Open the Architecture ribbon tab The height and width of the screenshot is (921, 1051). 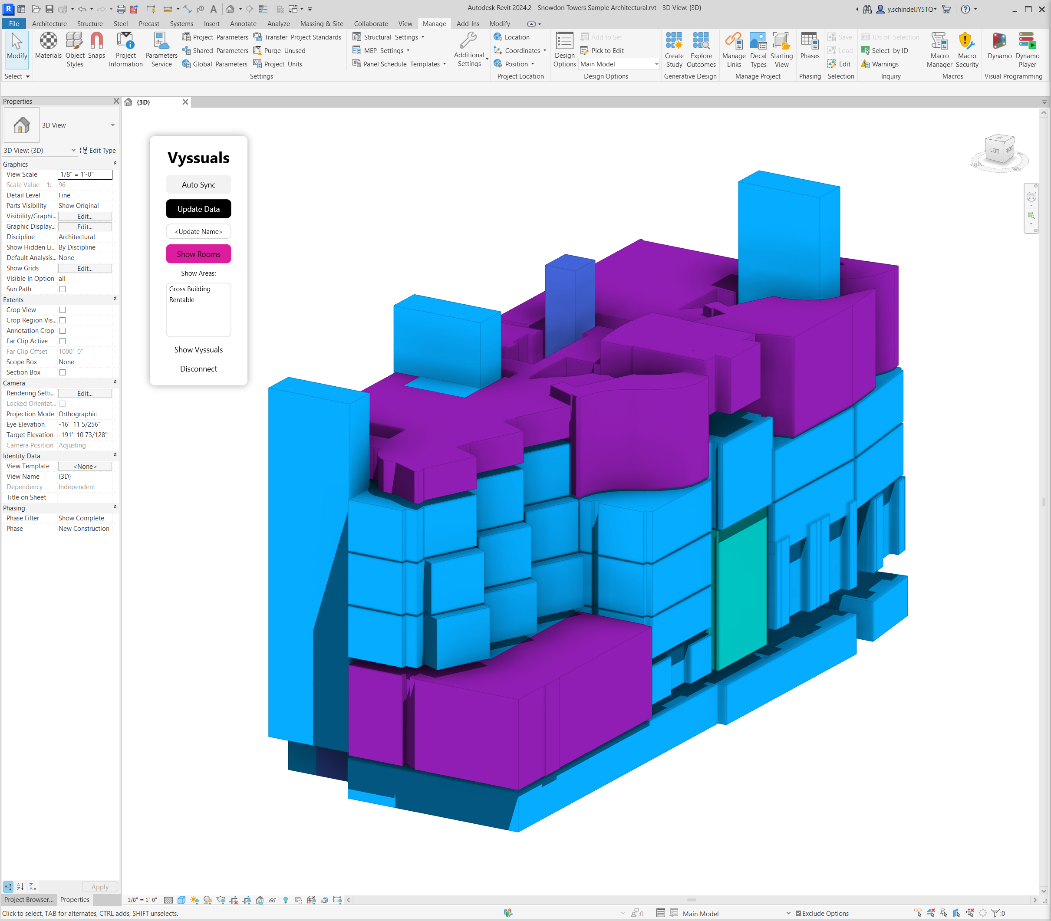click(x=49, y=23)
